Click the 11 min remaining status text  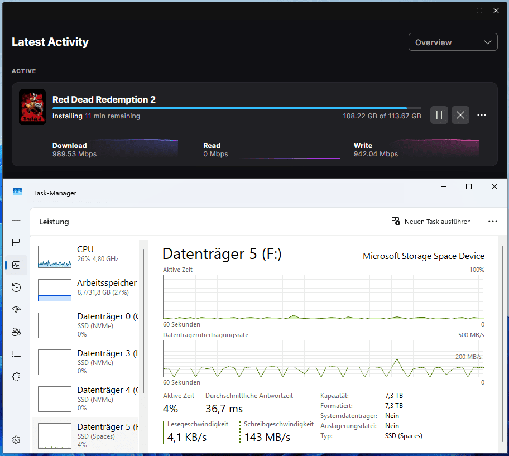point(112,116)
